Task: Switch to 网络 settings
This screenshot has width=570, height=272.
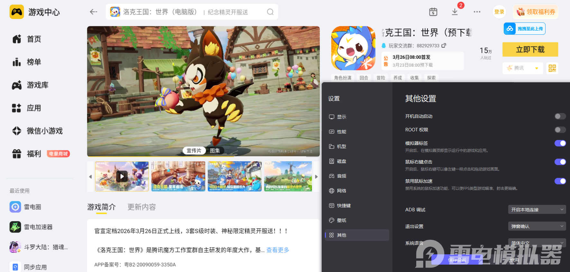Action: tap(357, 191)
